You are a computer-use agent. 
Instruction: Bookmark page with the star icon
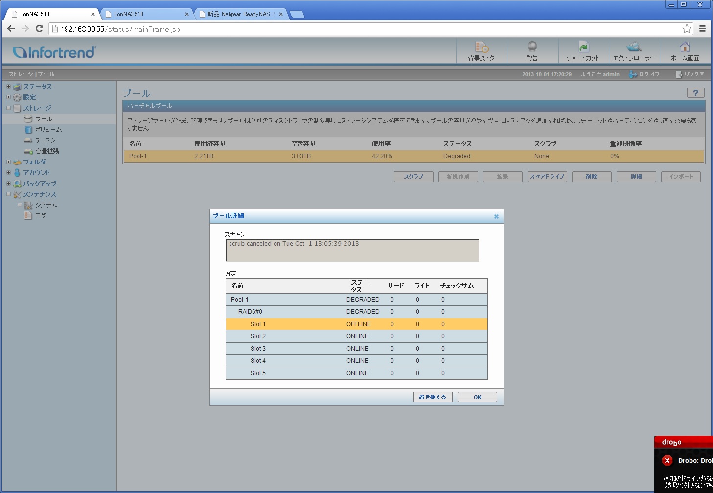pyautogui.click(x=687, y=29)
